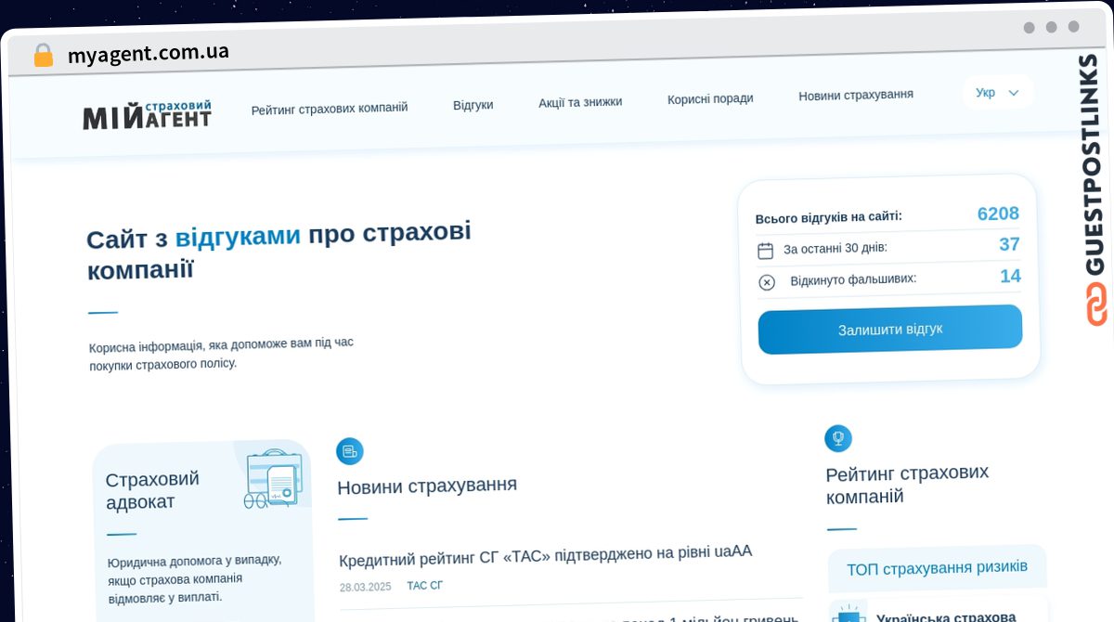This screenshot has height=622, width=1114.
Task: Click the document illustration in Страховий адвокат card
Action: [274, 477]
